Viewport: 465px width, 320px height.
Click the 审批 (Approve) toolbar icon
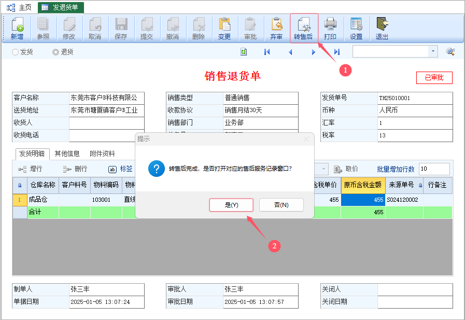250,29
